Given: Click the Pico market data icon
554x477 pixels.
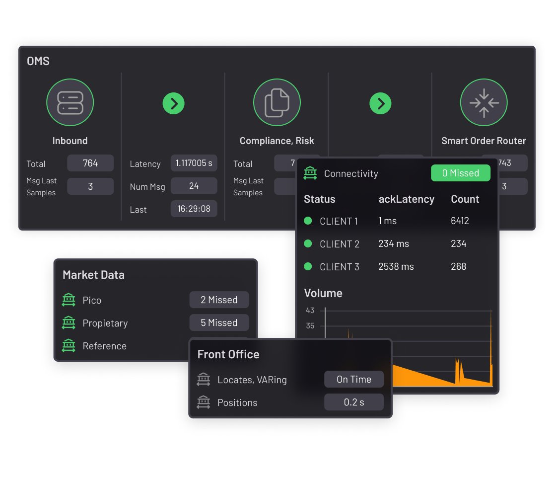Looking at the screenshot, I should (69, 300).
